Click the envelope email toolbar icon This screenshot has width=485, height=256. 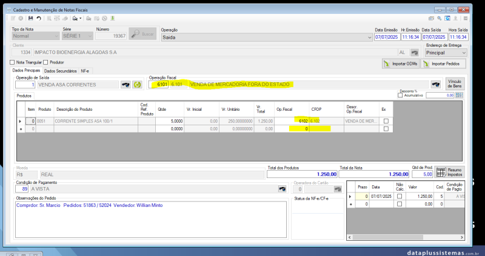coord(96,19)
